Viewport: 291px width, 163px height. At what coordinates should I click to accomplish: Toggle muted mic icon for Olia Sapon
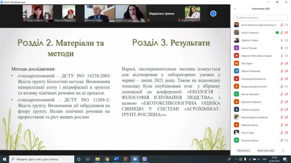[x=281, y=63]
